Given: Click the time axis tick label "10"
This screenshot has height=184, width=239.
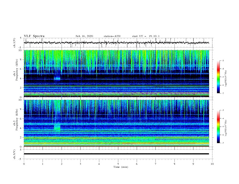Looking at the screenshot, I should pyautogui.click(x=212, y=164).
